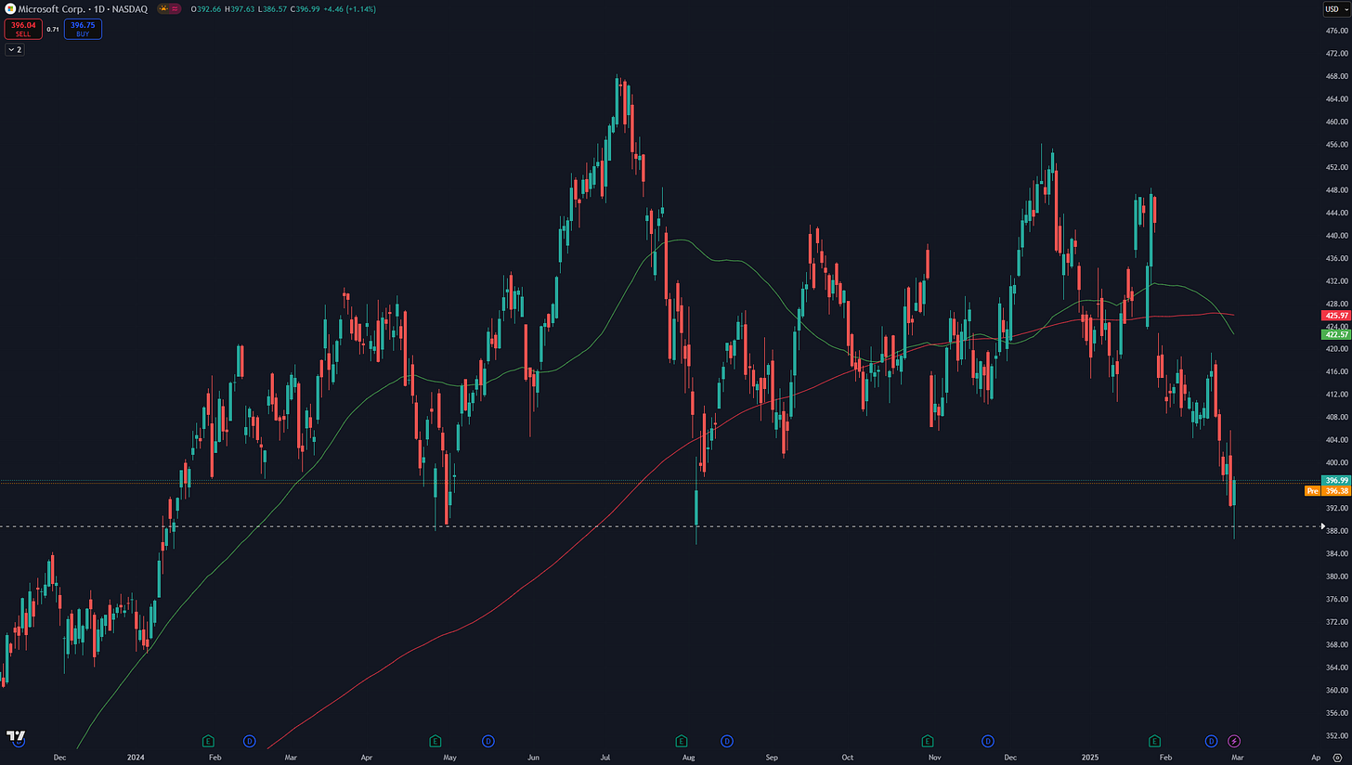
Task: Collapse the indicator legend showing 2
Action: coord(14,49)
